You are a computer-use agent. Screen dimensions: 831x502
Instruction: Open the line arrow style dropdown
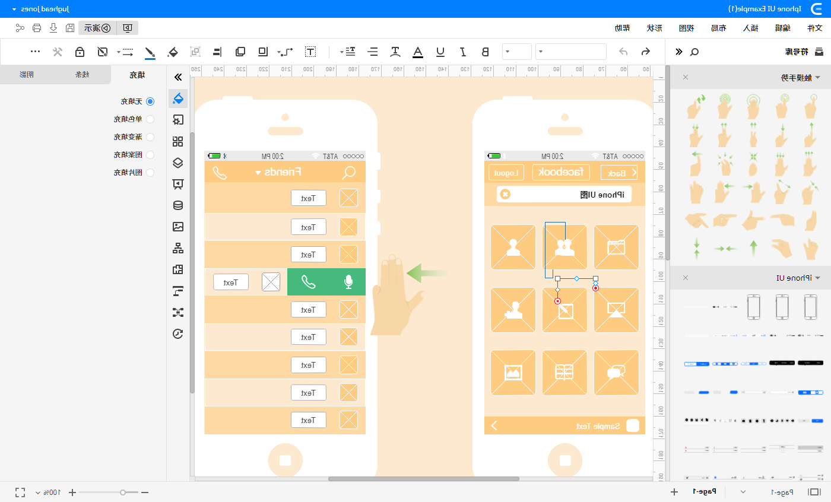click(x=125, y=52)
